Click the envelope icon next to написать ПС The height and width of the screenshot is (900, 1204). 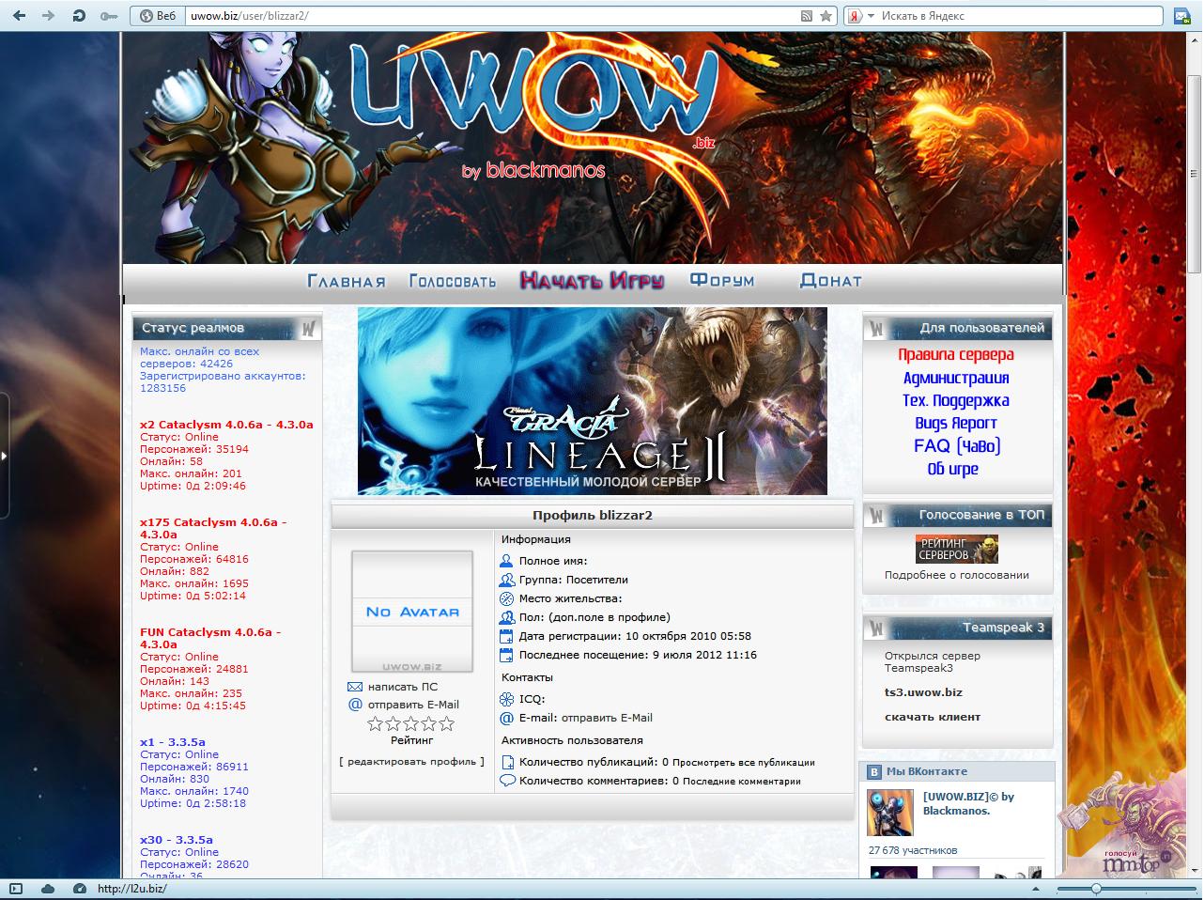(x=355, y=687)
